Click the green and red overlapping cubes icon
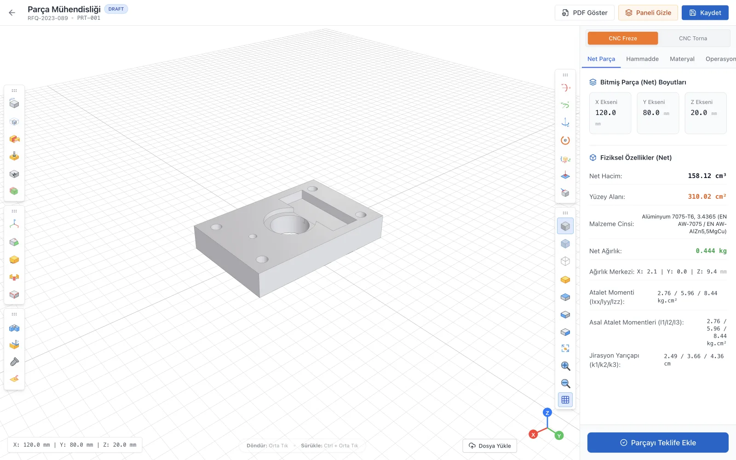This screenshot has width=736, height=460. [x=14, y=191]
